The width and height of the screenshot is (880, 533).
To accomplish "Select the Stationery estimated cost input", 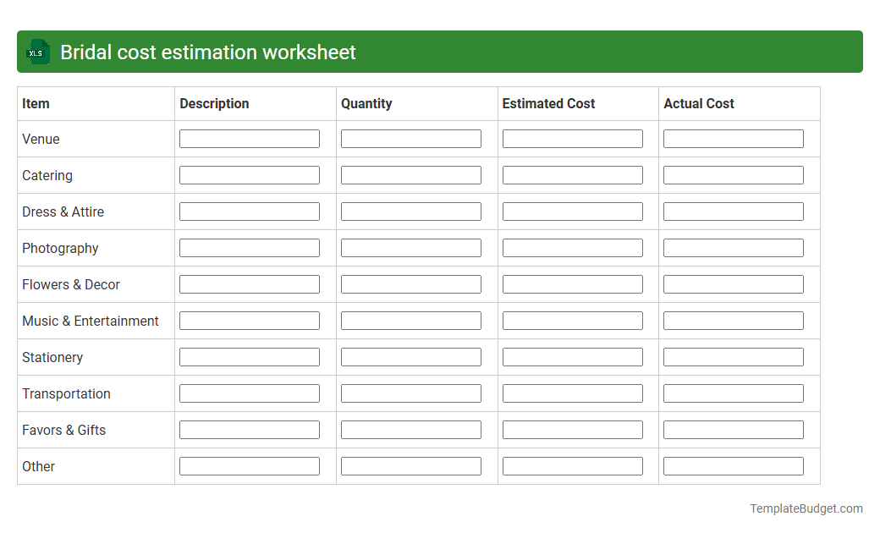I will 572,356.
